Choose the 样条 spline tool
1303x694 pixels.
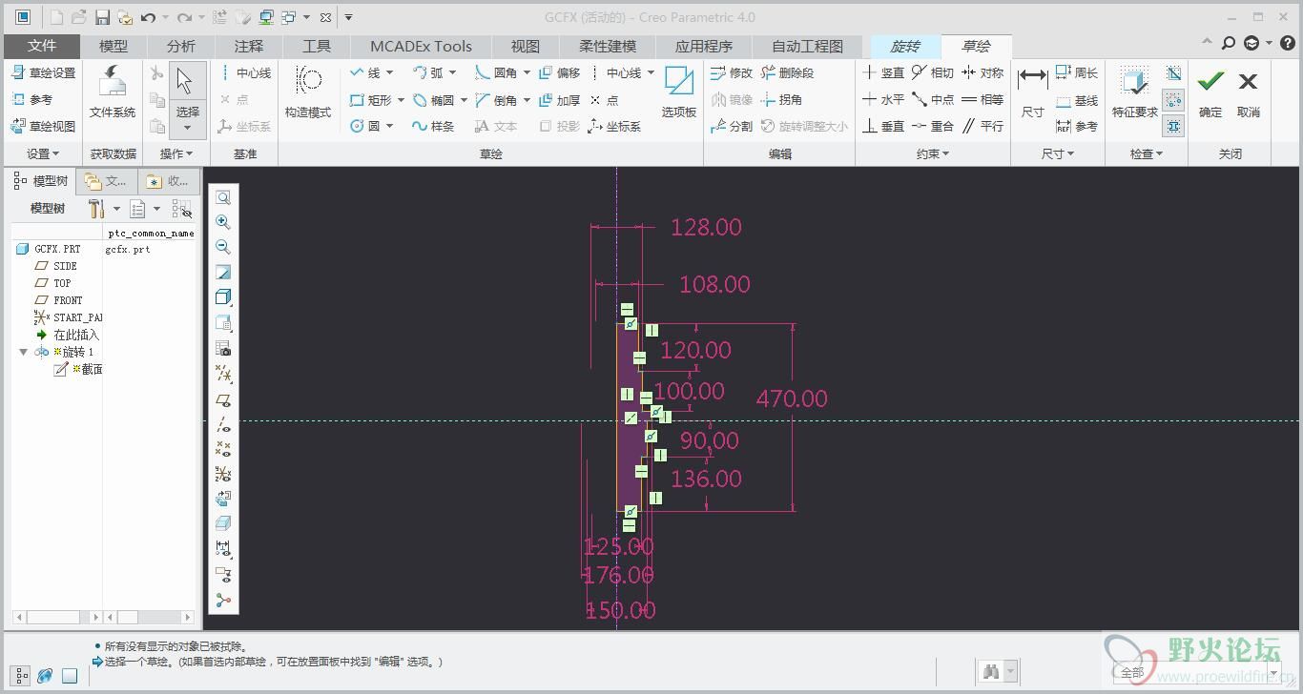(432, 126)
